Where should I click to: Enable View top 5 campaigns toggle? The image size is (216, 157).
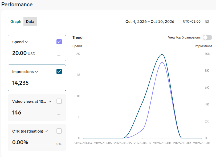click(207, 37)
